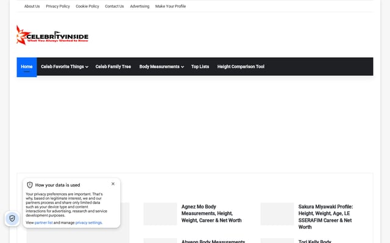Open the Top Lists menu item
This screenshot has width=390, height=243.
click(200, 66)
